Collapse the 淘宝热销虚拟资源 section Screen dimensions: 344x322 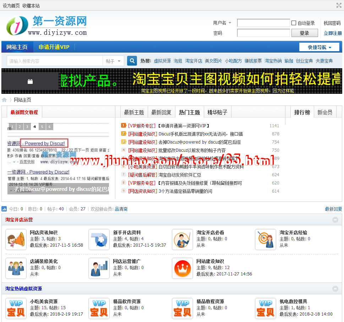click(335, 289)
